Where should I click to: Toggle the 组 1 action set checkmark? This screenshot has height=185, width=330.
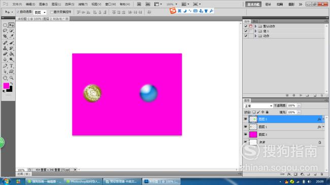coord(246,31)
